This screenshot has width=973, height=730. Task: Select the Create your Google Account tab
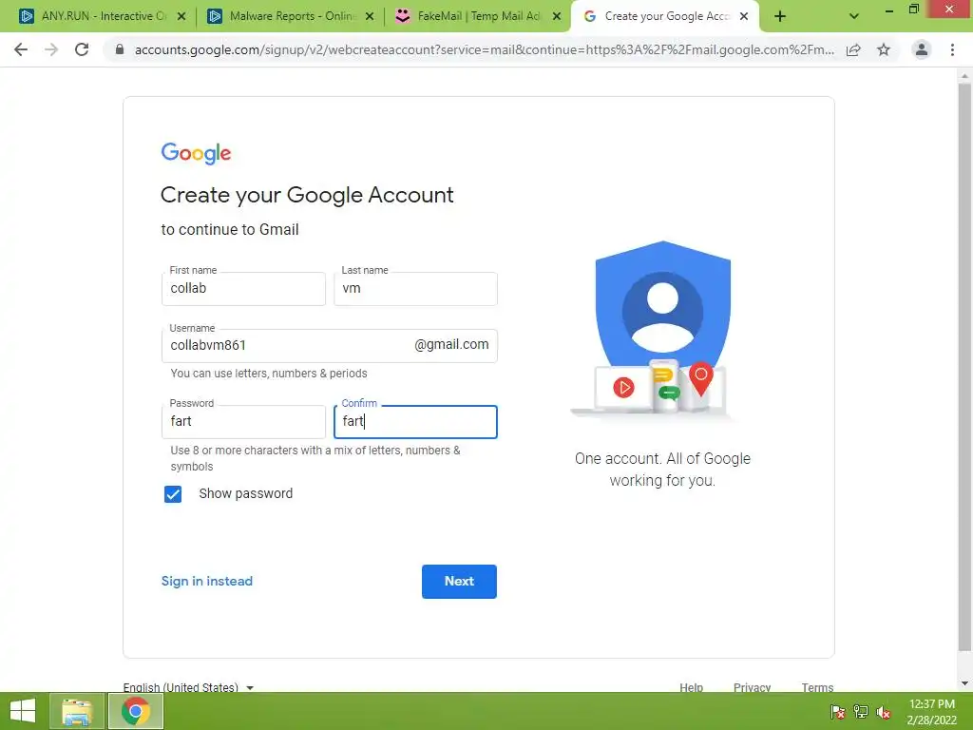(x=665, y=16)
